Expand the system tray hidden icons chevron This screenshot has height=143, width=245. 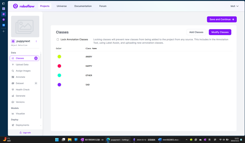tap(187, 140)
